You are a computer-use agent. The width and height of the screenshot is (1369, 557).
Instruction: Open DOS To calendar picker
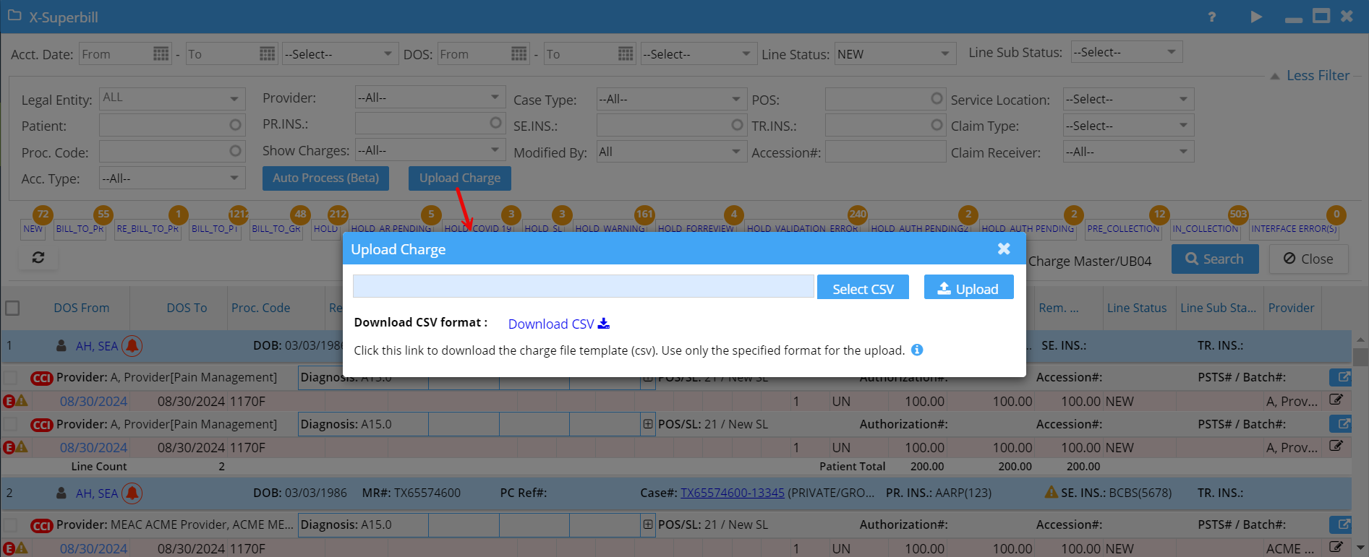(626, 53)
